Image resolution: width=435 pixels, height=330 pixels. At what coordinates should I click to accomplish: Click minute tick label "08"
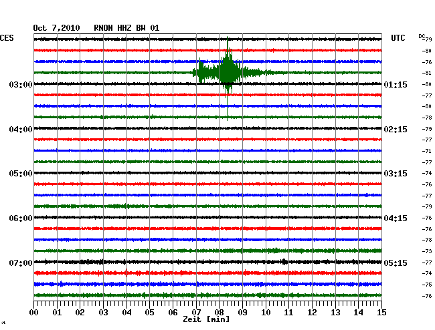[x=219, y=312]
